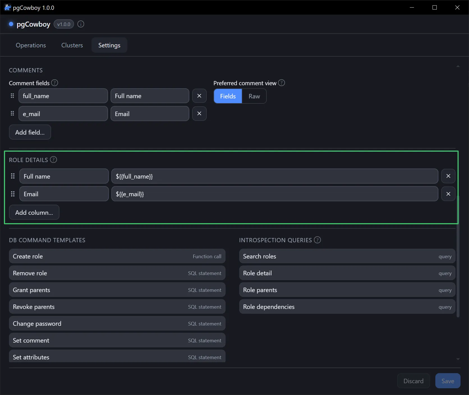Minimize the pgCowboy window
Image resolution: width=469 pixels, height=395 pixels.
point(412,8)
